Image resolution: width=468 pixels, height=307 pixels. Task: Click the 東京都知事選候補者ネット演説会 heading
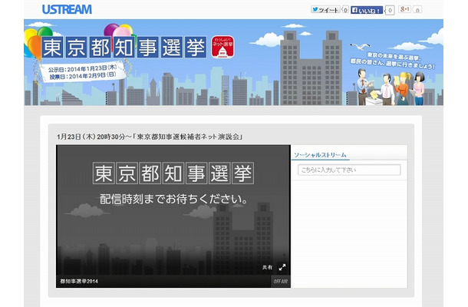tap(190, 136)
